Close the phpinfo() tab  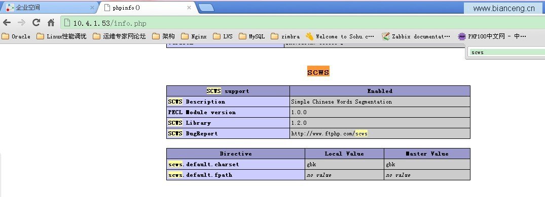(189, 8)
